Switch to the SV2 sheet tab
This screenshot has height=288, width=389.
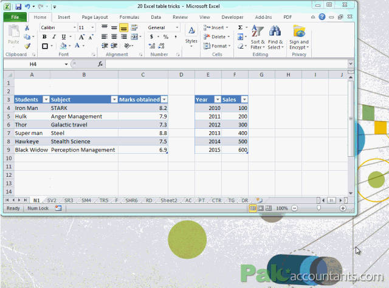52,200
